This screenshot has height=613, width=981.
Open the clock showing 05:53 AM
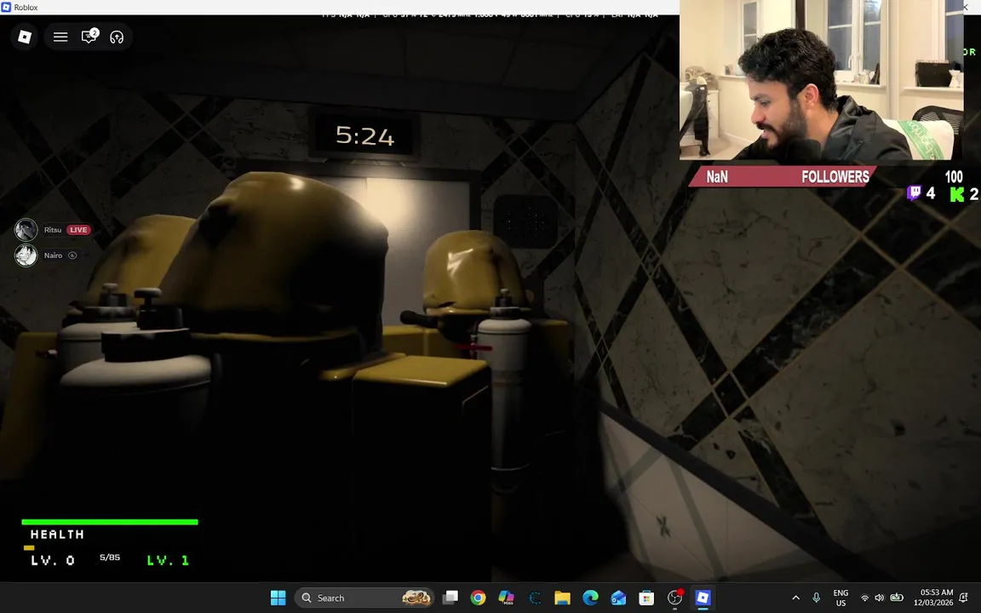click(x=933, y=598)
